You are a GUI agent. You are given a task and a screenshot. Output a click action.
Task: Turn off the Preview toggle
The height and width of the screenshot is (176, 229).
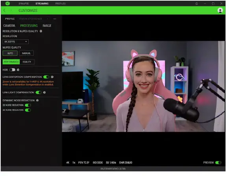(x=218, y=163)
